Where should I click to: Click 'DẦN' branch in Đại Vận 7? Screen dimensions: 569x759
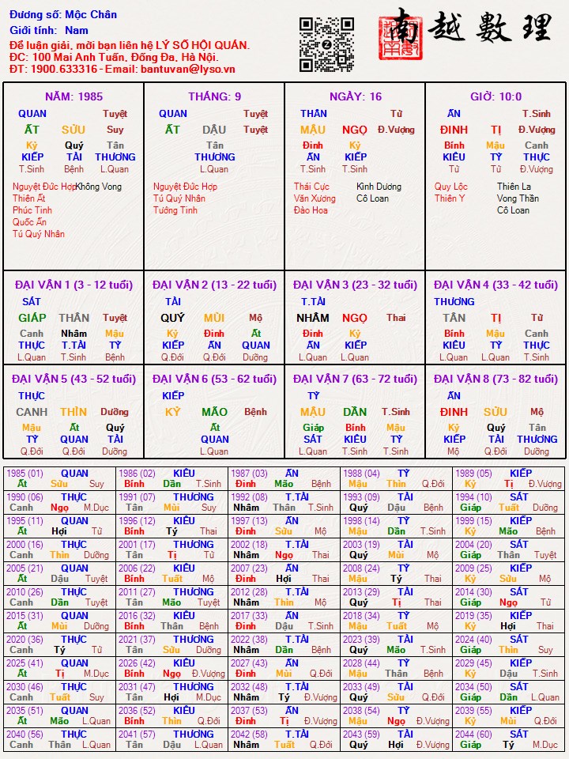355,412
